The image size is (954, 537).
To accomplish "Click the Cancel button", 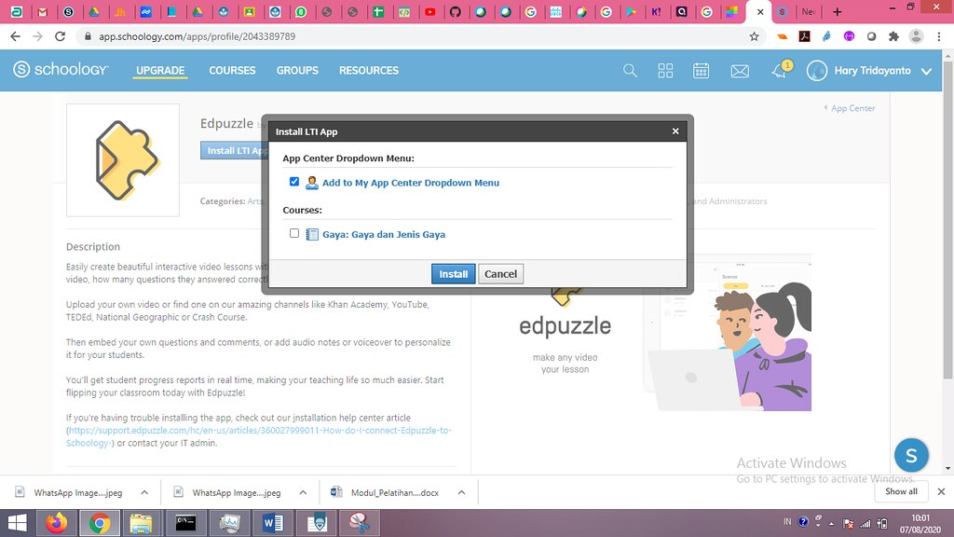I will [500, 274].
